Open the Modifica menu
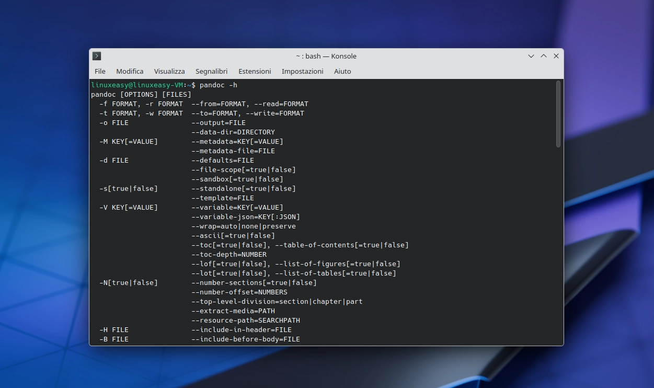The width and height of the screenshot is (654, 388). coord(130,71)
